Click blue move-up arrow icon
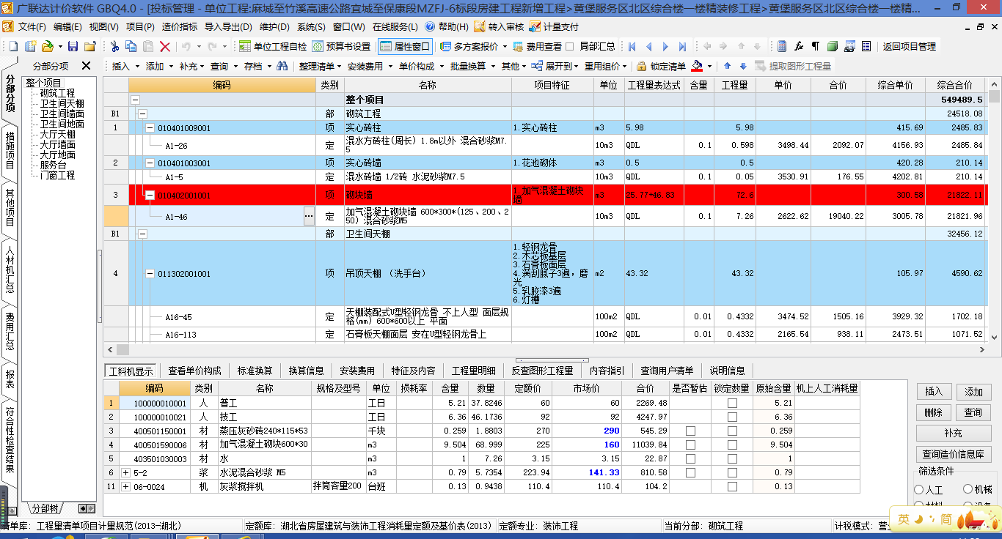The height and width of the screenshot is (539, 1002). (x=727, y=66)
